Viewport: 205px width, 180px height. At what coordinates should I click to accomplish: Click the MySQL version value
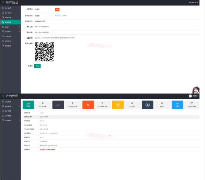(43, 125)
